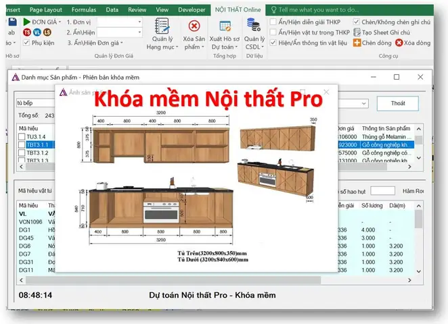Viewport: 448px width, 324px height.
Task: Toggle Chèn/Không chèn ghi chú checkbox
Action: click(356, 22)
